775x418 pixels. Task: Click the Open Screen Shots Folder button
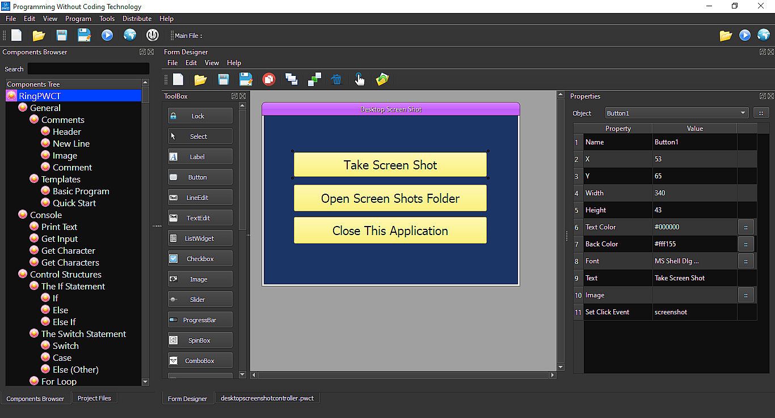390,198
